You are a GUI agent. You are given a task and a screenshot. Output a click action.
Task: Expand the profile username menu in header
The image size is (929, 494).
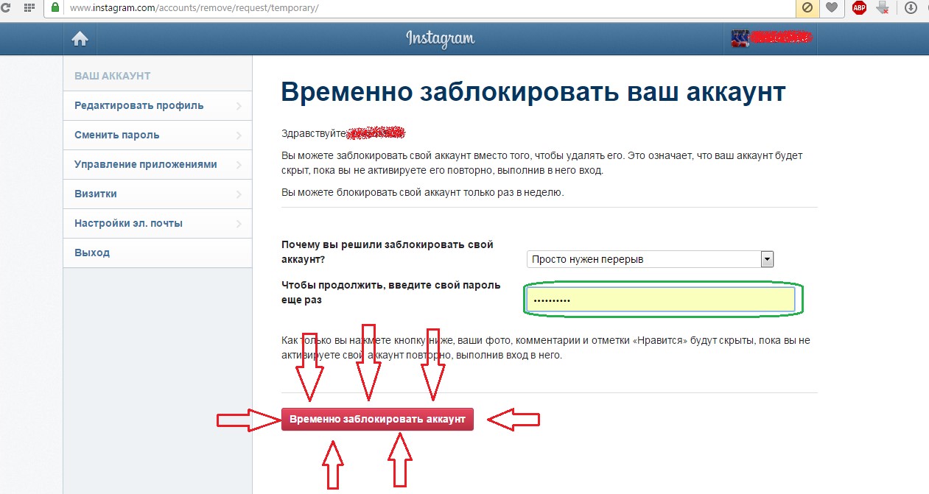click(x=771, y=39)
